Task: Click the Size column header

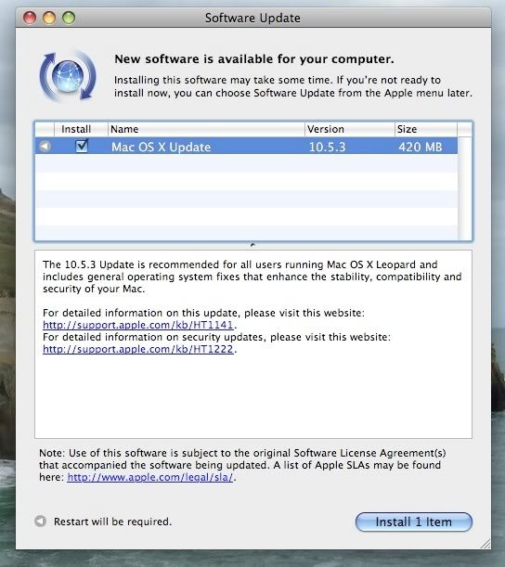Action: (426, 129)
